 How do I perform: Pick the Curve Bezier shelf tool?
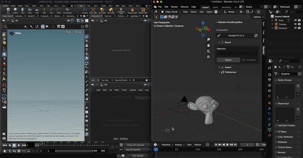click(67, 11)
